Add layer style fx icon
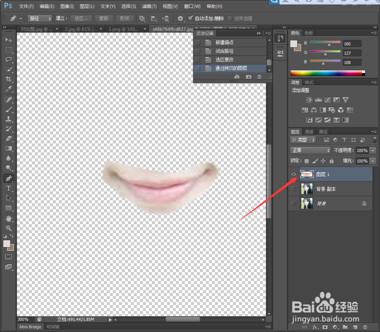 (x=315, y=327)
